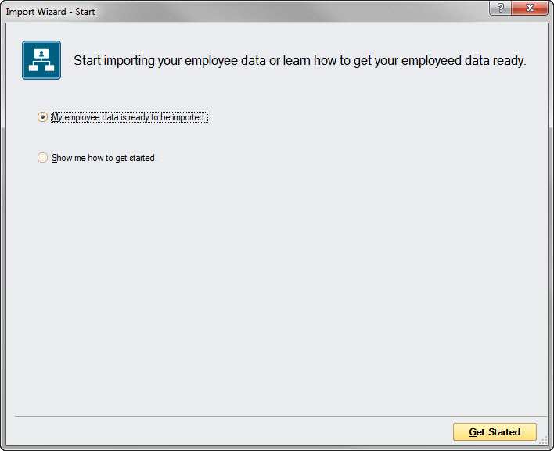Close the Import Wizard with the X icon

[x=530, y=8]
